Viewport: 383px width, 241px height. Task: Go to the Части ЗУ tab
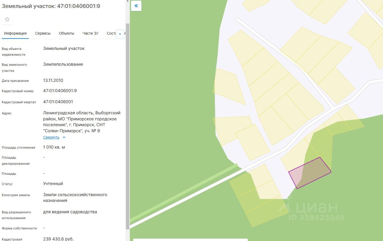(x=90, y=33)
